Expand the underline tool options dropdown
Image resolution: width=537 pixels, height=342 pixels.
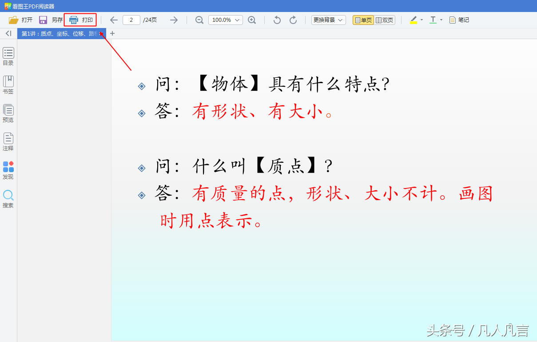click(x=441, y=20)
